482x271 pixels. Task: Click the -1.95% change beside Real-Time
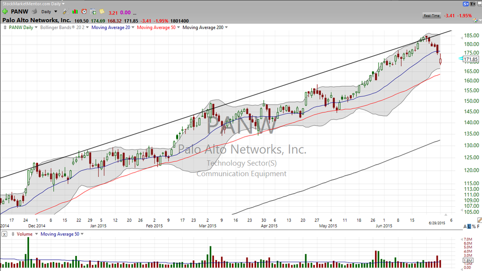(x=464, y=16)
